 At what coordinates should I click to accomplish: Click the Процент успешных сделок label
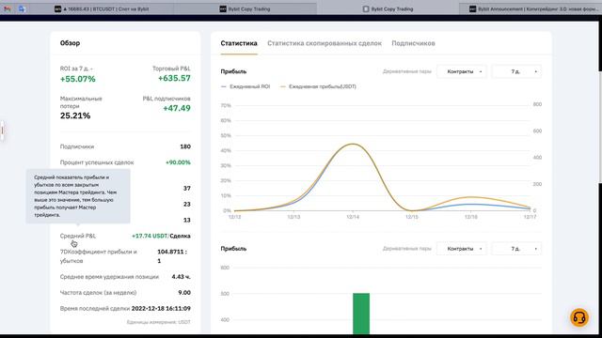pos(97,162)
